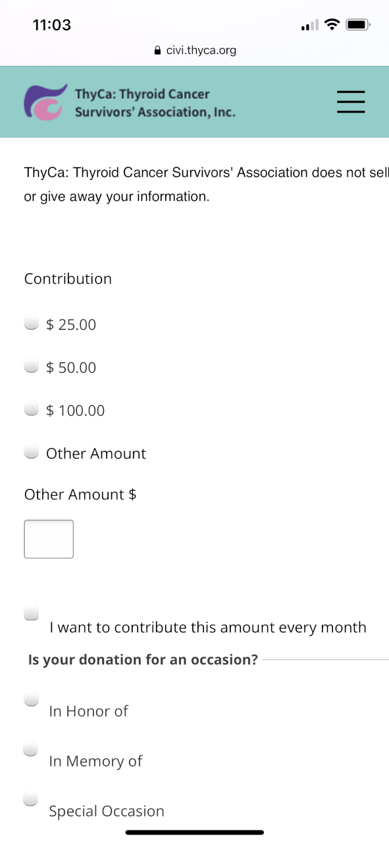Image resolution: width=389 pixels, height=843 pixels.
Task: Tap the battery indicator icon
Action: 359,25
